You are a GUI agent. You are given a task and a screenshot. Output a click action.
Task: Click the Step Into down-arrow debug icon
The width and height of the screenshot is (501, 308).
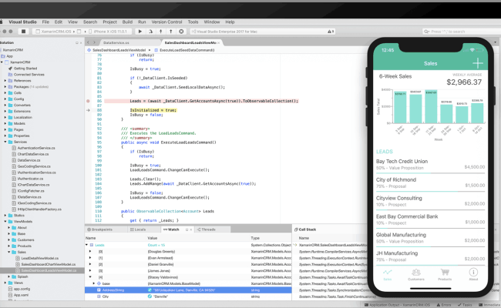(x=161, y=32)
